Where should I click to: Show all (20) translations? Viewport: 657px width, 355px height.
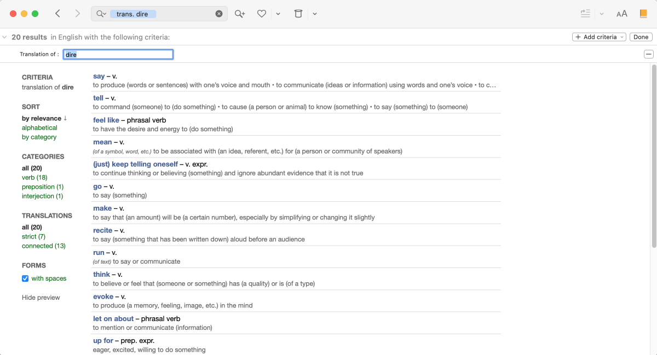coord(32,227)
